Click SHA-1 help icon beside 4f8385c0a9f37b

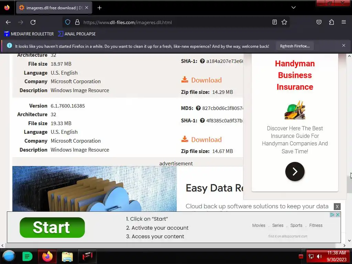point(202,121)
